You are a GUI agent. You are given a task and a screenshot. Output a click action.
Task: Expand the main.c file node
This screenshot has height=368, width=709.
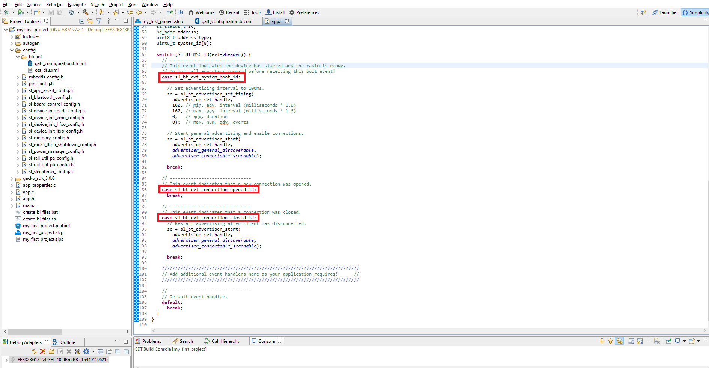tap(12, 206)
